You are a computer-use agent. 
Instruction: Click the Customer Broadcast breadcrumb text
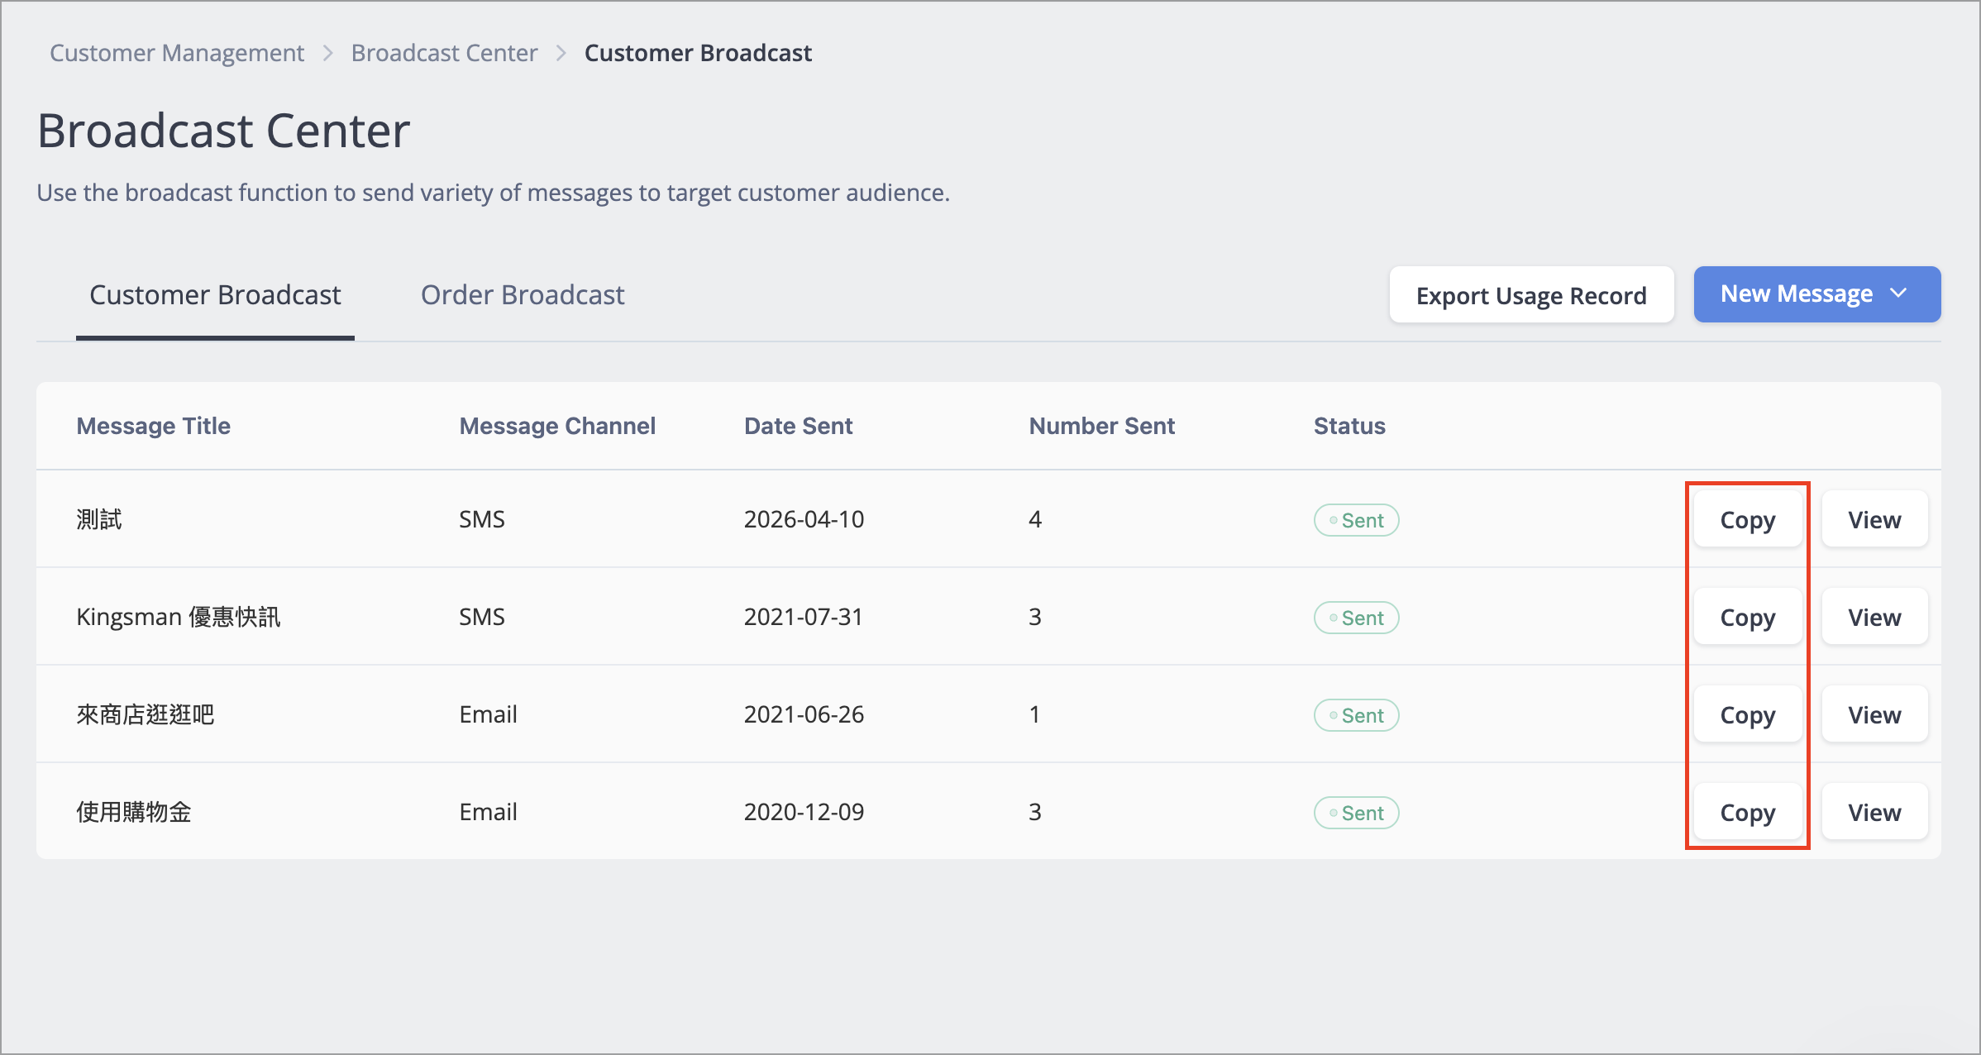[698, 53]
